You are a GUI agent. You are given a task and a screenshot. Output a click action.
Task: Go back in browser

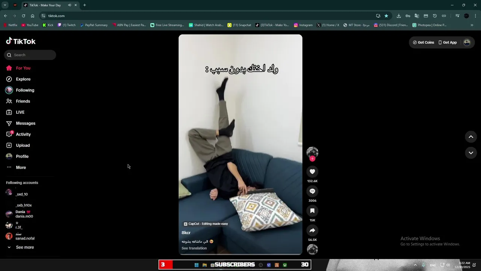5,16
